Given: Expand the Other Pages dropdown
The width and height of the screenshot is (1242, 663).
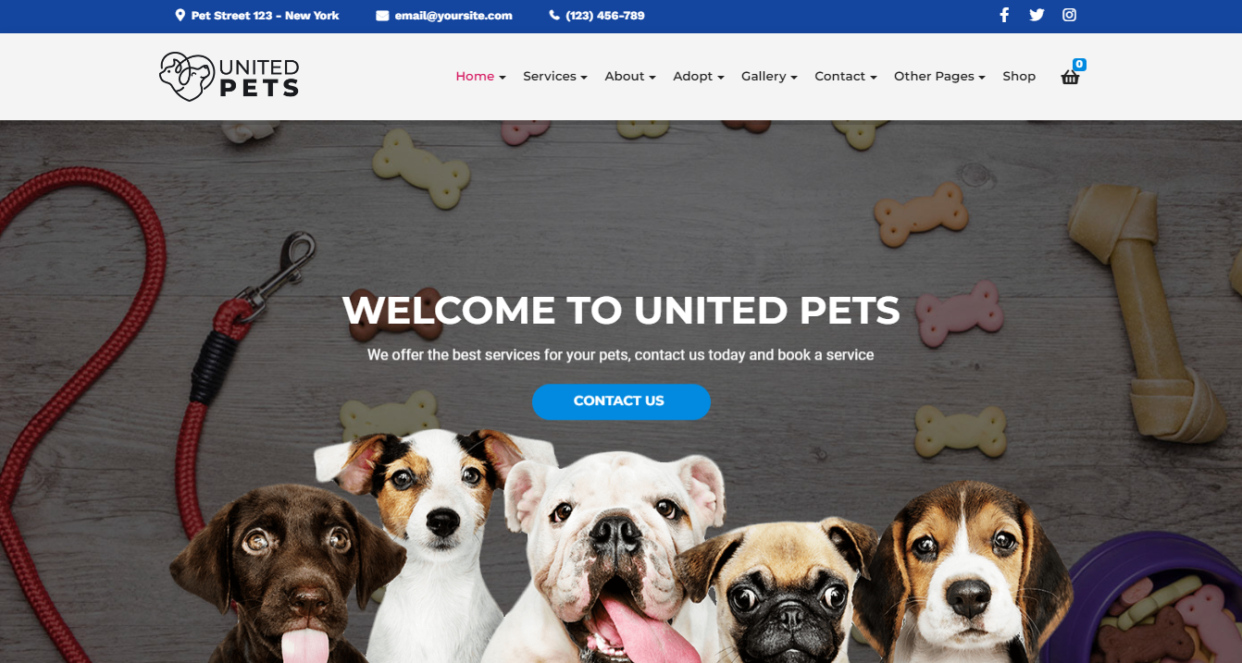Looking at the screenshot, I should pyautogui.click(x=939, y=77).
